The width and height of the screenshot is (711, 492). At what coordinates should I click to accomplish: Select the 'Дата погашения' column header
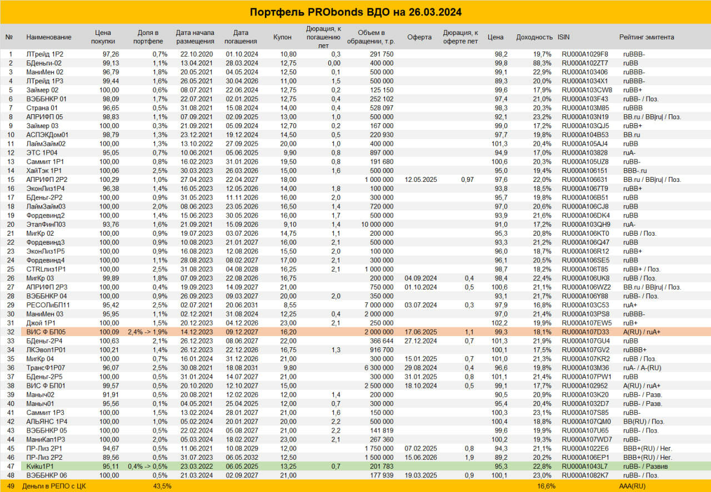tap(241, 37)
